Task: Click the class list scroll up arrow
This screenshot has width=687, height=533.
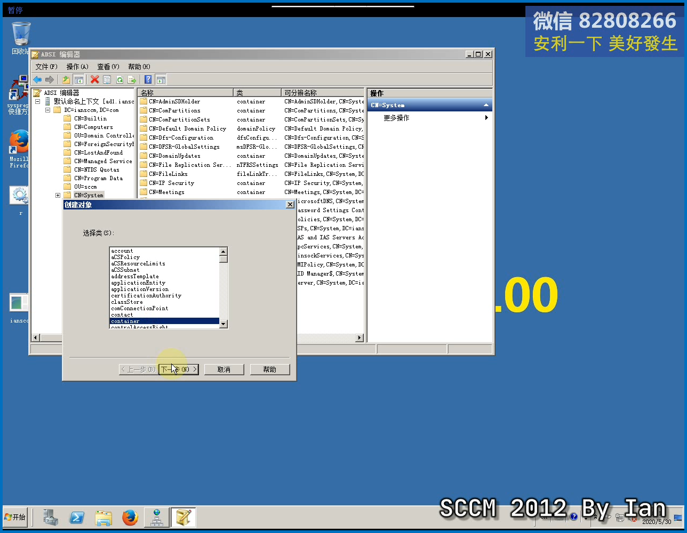Action: click(223, 252)
